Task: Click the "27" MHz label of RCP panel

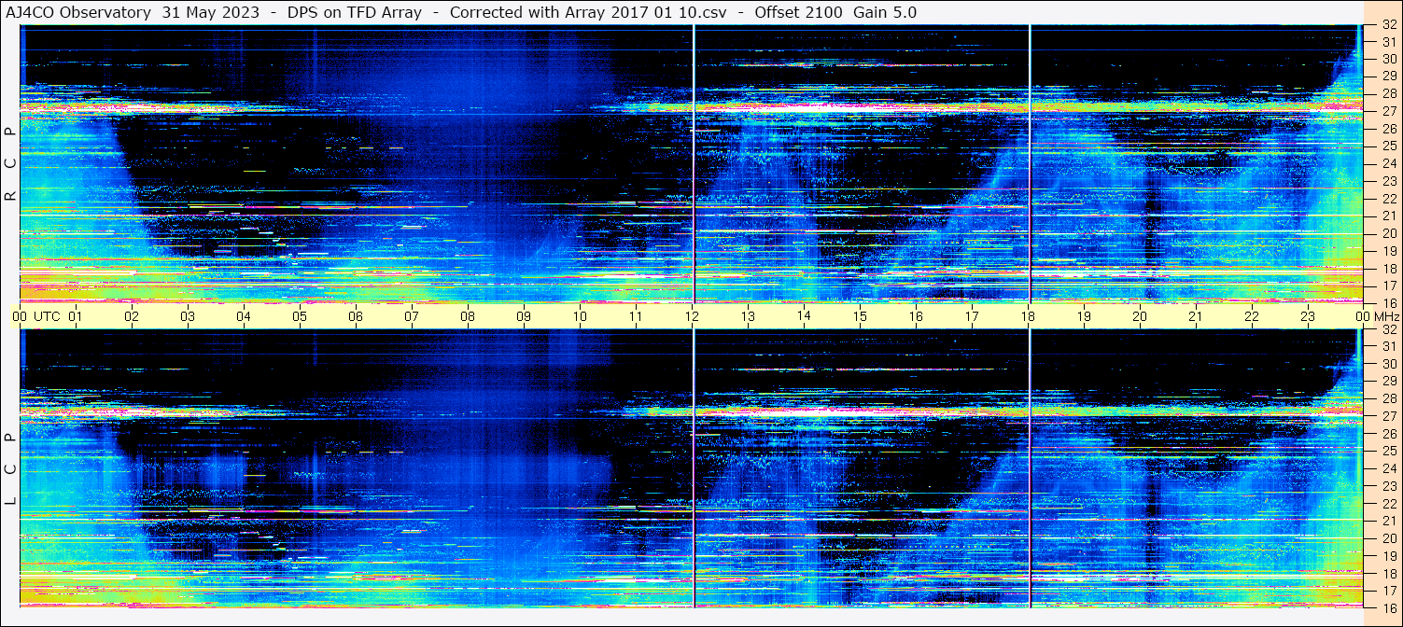Action: point(1389,111)
